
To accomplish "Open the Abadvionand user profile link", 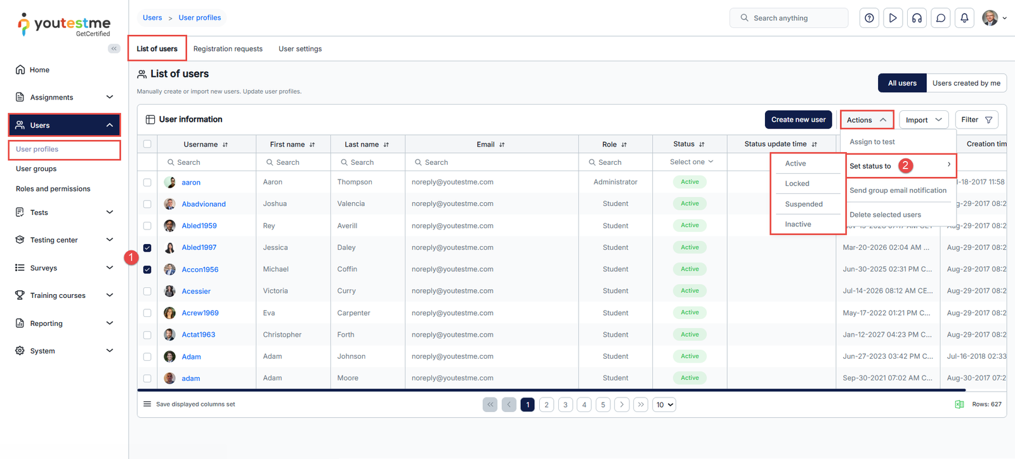I will [x=204, y=204].
